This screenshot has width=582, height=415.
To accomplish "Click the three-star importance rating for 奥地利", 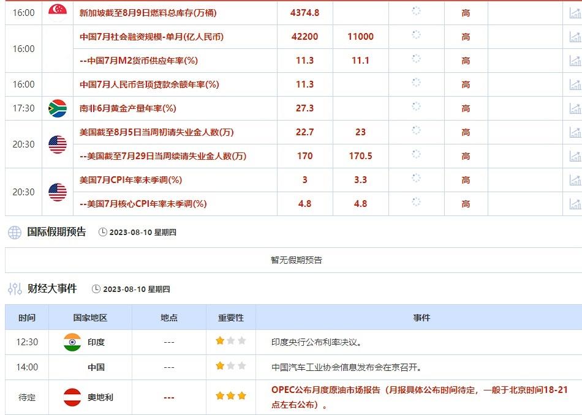I will point(231,395).
